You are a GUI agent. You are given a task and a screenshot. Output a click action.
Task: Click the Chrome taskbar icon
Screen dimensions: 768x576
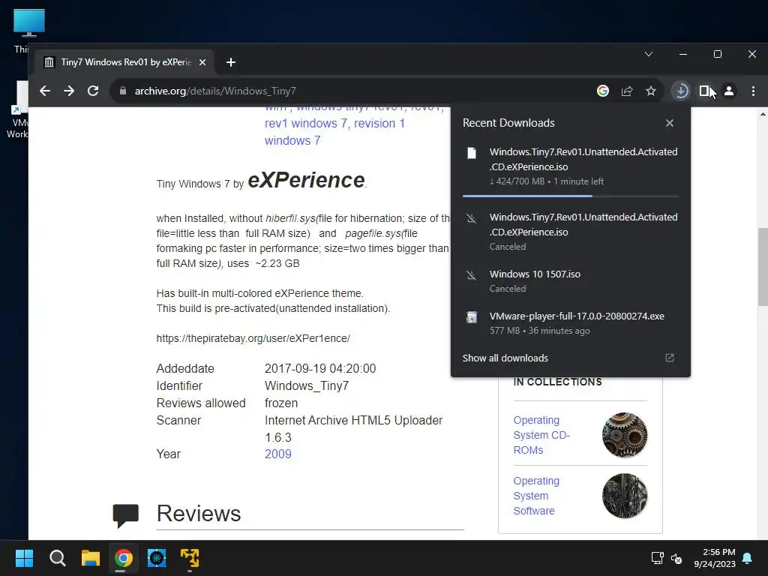pyautogui.click(x=124, y=558)
